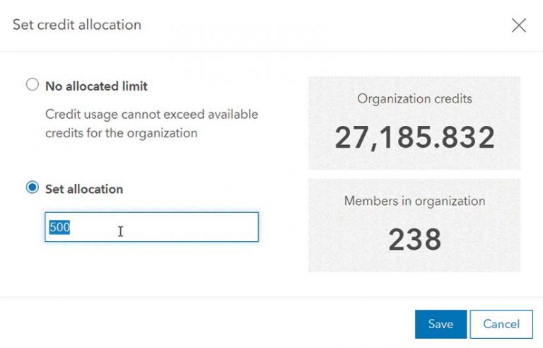Select the No allocated limit radio button

coord(32,86)
